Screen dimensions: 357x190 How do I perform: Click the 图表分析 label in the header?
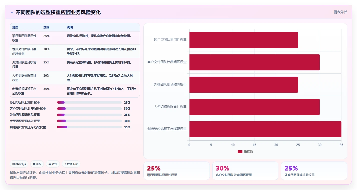(x=340, y=12)
